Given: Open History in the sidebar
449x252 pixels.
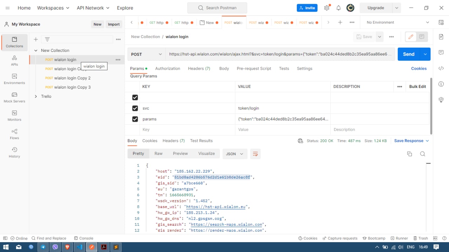Looking at the screenshot, I should point(14,152).
